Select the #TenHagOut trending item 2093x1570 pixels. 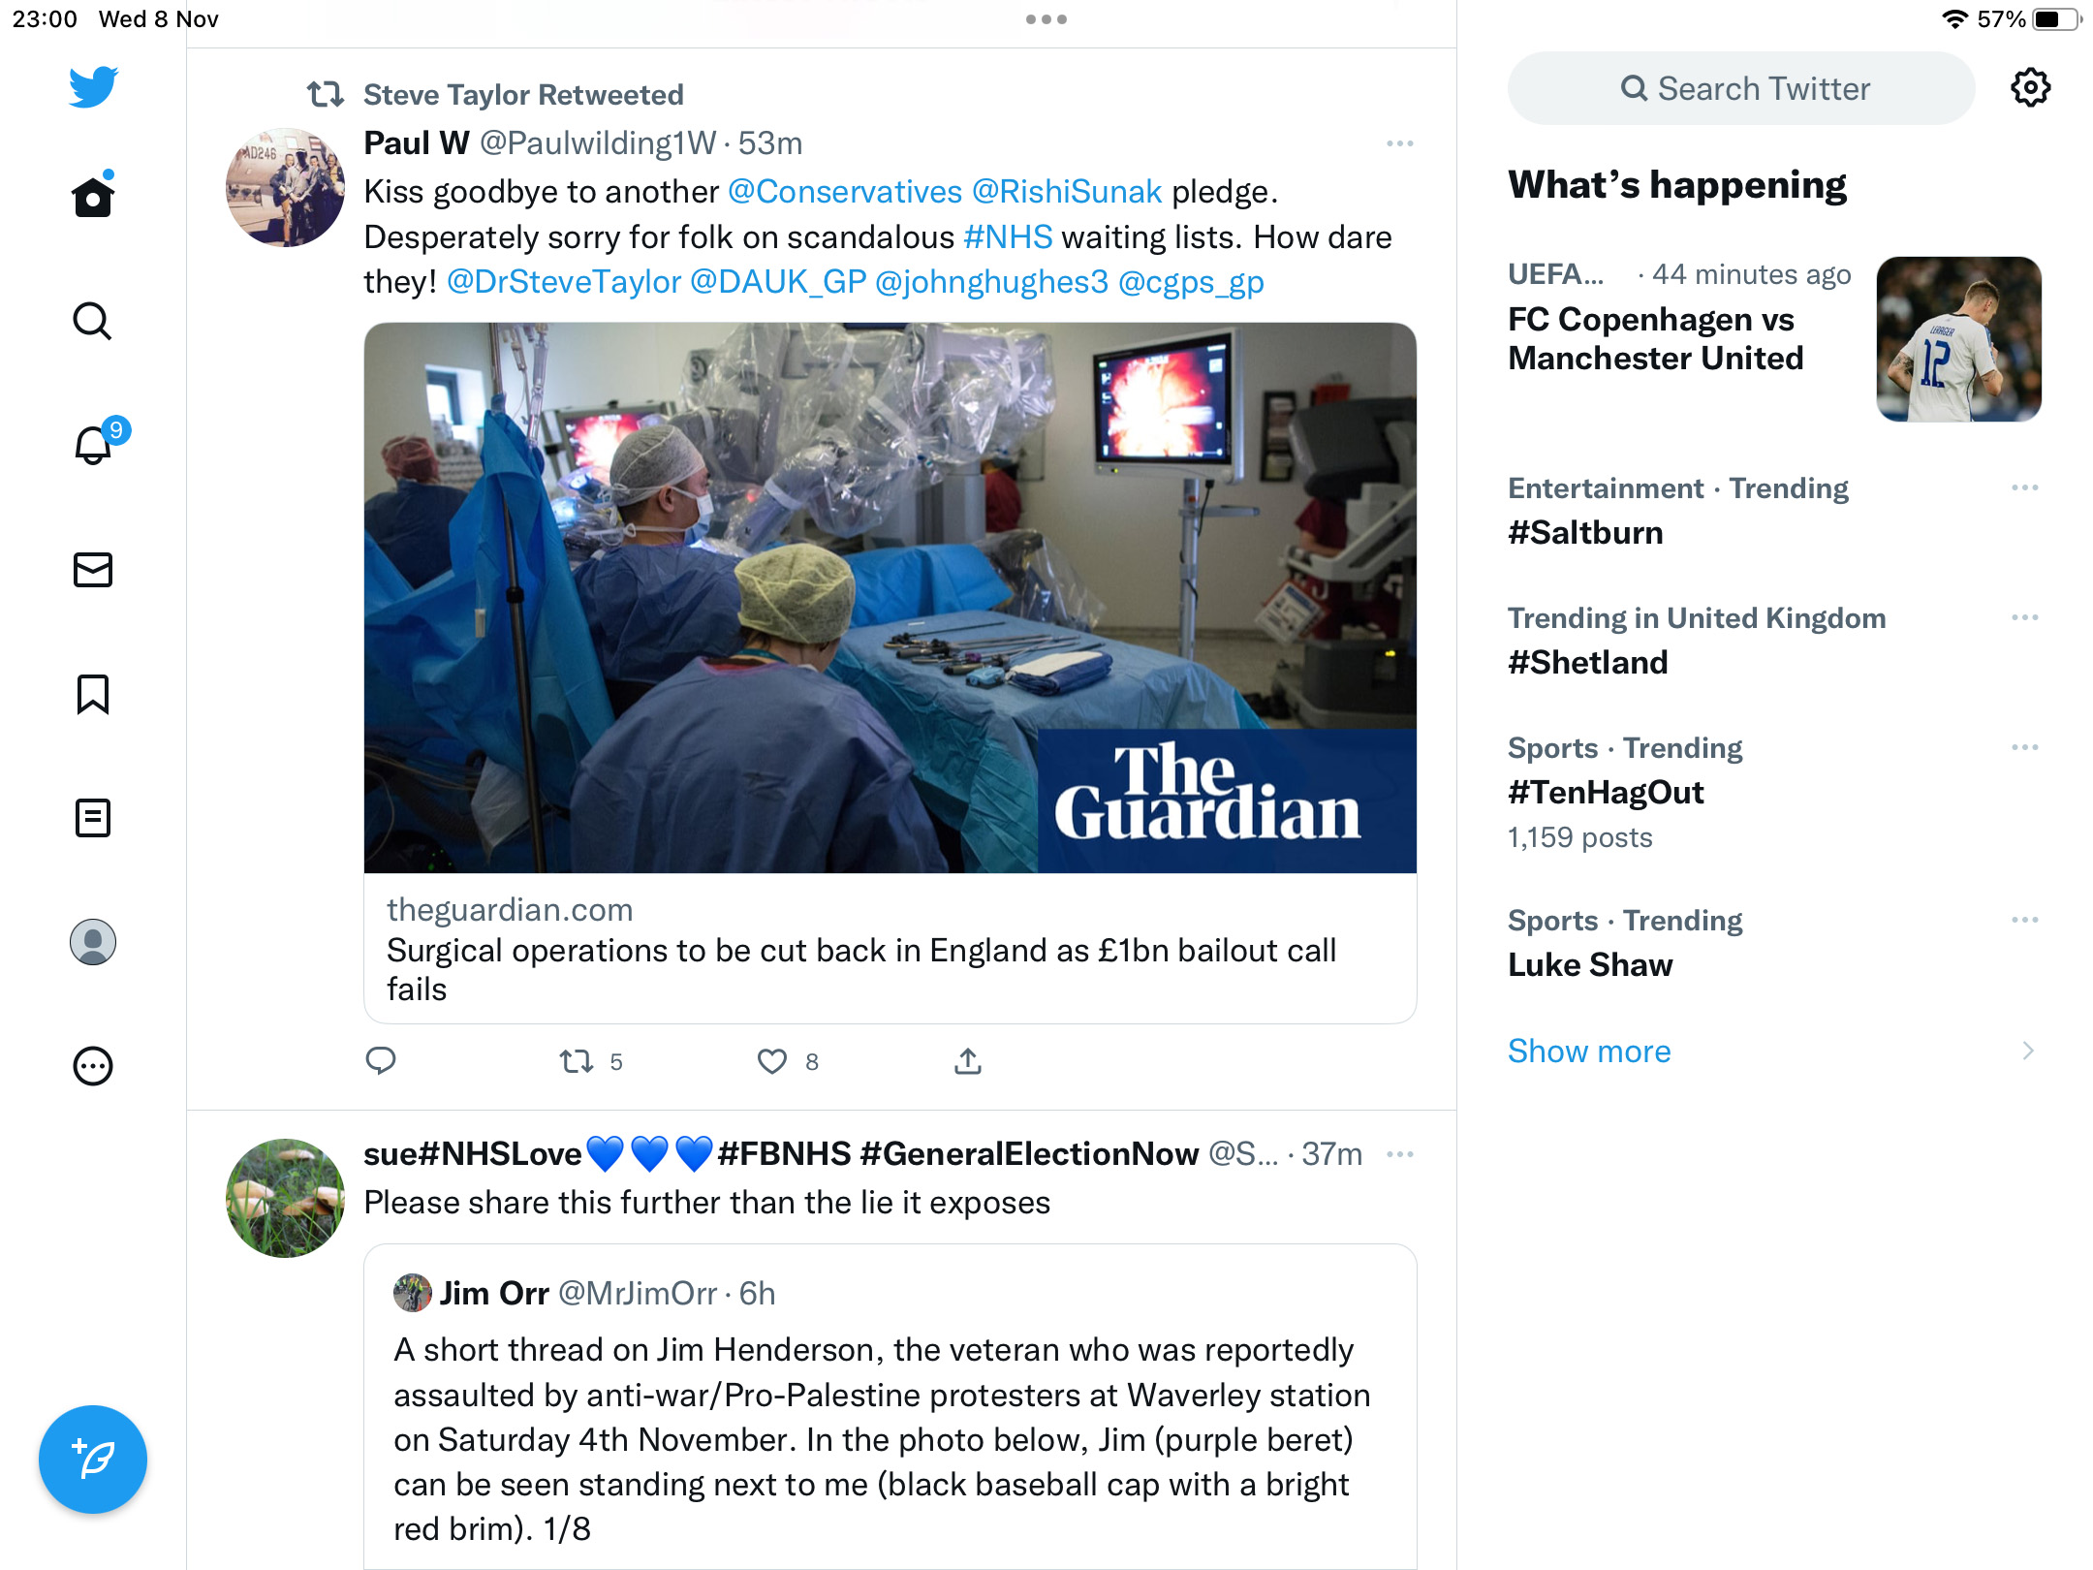[x=1773, y=792]
